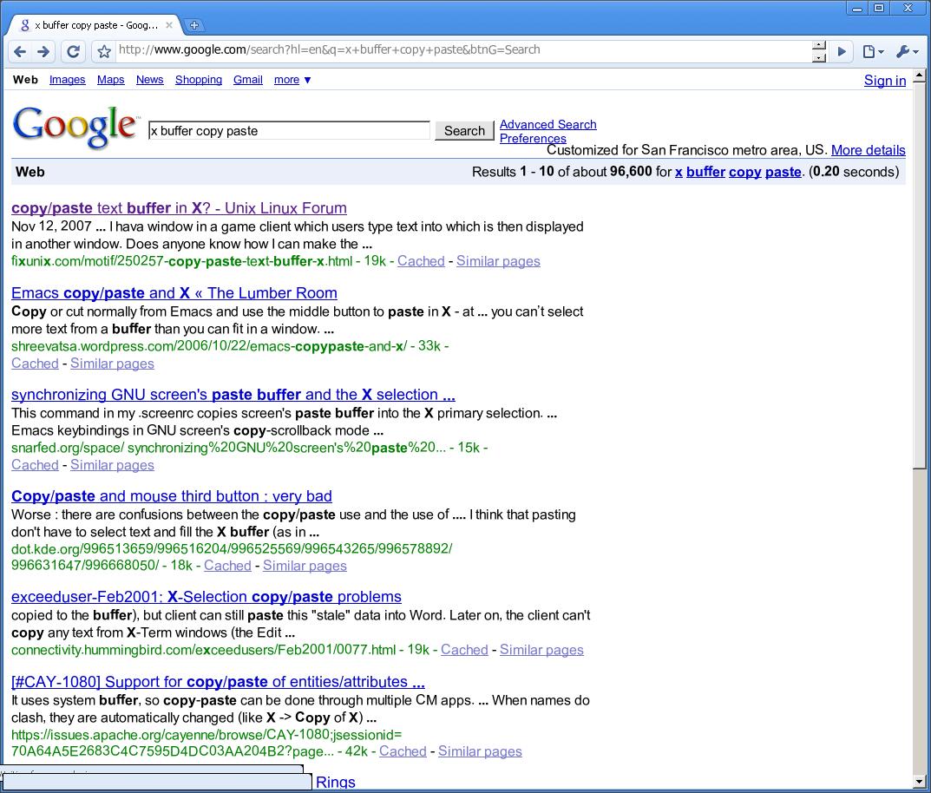Image resolution: width=931 pixels, height=793 pixels.
Task: Open Similar pages for the connectivity.hummingbird.com result
Action: pos(541,650)
